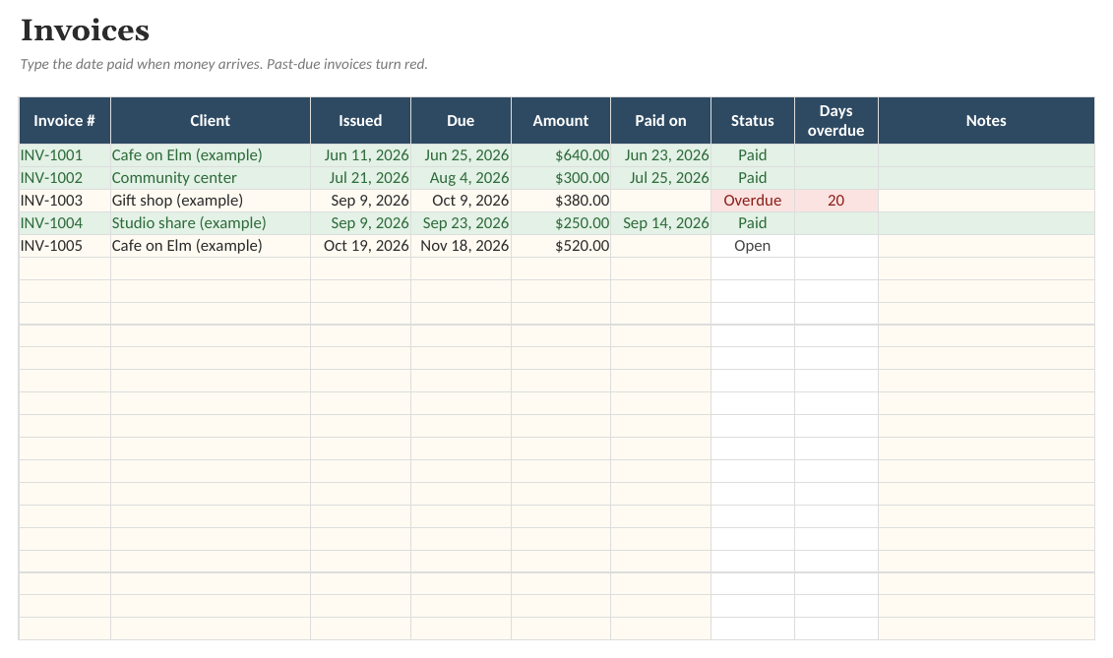
Task: Select Cafe on Elm client in INV-1001 row
Action: point(211,154)
